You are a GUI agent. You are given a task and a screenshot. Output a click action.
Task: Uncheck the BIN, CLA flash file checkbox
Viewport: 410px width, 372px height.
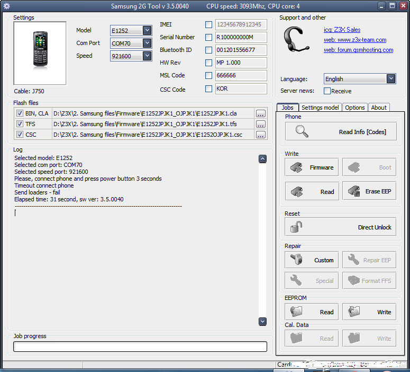[x=20, y=113]
